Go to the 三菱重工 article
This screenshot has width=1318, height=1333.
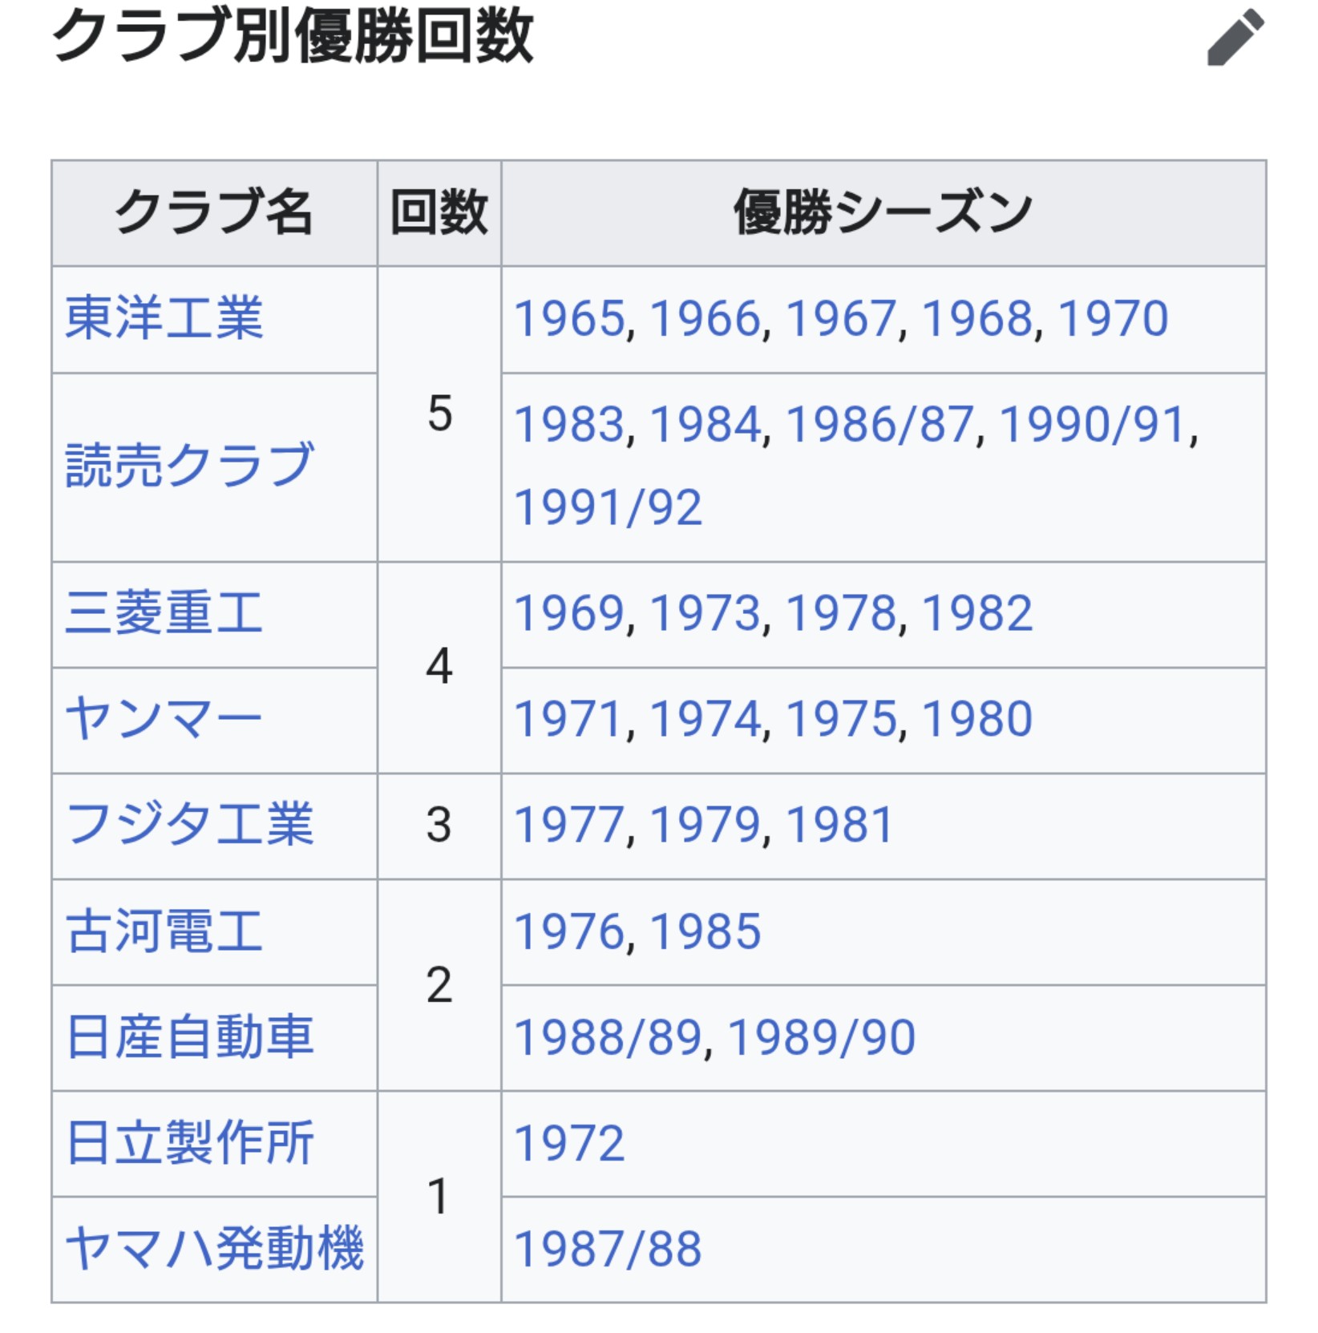click(x=164, y=613)
